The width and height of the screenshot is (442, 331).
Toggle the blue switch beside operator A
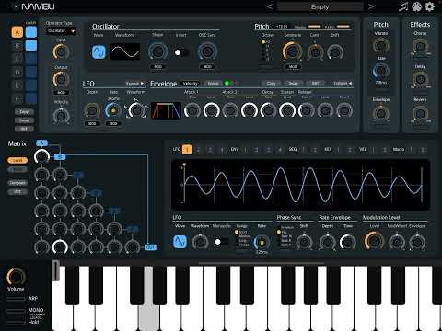click(31, 32)
